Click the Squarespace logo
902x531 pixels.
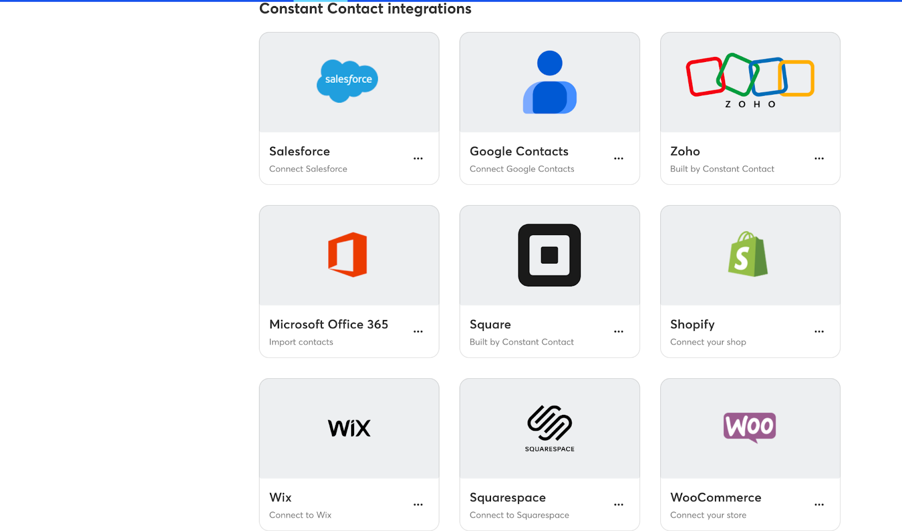549,424
